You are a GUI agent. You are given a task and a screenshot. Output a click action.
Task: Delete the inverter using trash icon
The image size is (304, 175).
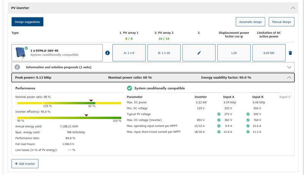click(x=290, y=53)
